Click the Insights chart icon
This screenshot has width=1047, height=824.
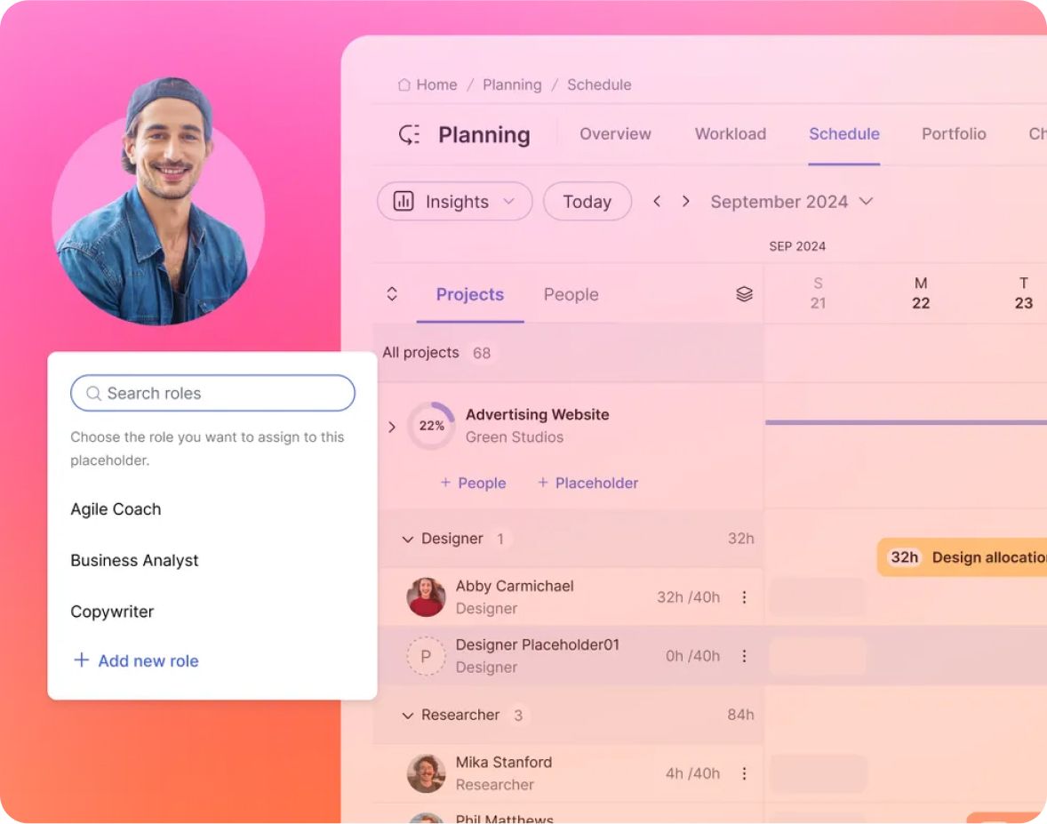pos(404,201)
